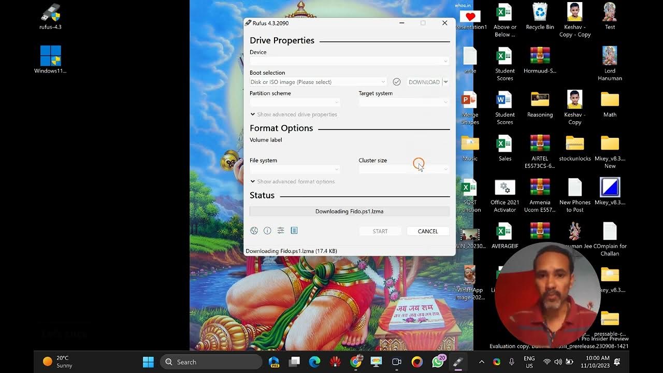Open Google Chrome from the taskbar
Viewport: 663px width, 373px height.
(x=356, y=362)
